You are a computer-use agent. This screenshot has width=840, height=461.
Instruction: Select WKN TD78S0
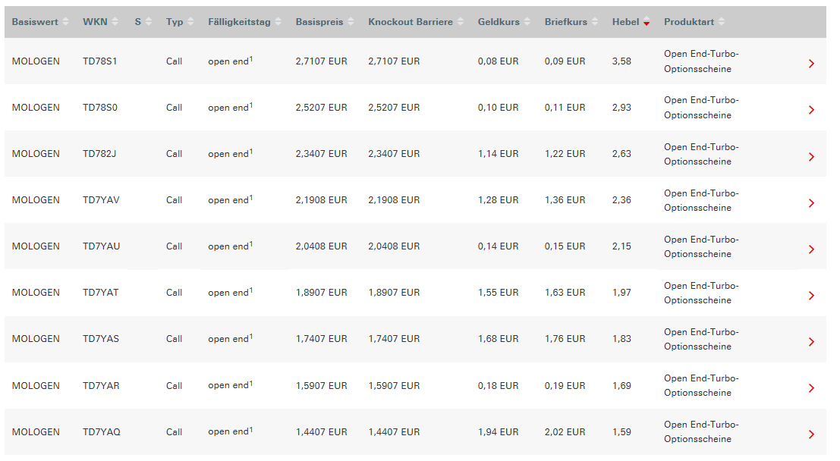click(100, 108)
